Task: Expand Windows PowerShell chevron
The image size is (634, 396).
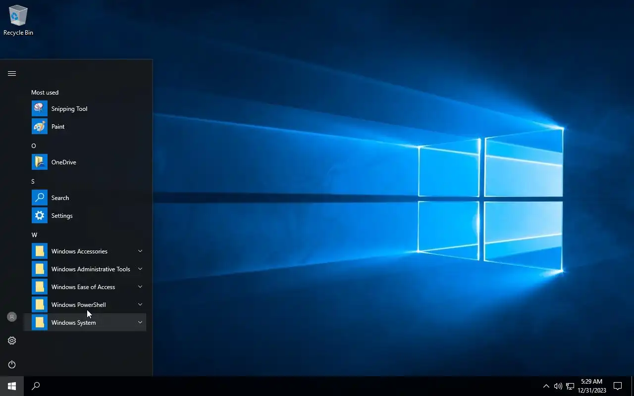Action: click(x=140, y=304)
